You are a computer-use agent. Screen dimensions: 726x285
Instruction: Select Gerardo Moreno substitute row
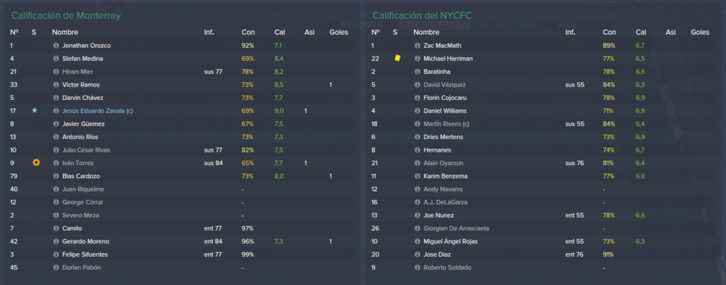coord(181,242)
